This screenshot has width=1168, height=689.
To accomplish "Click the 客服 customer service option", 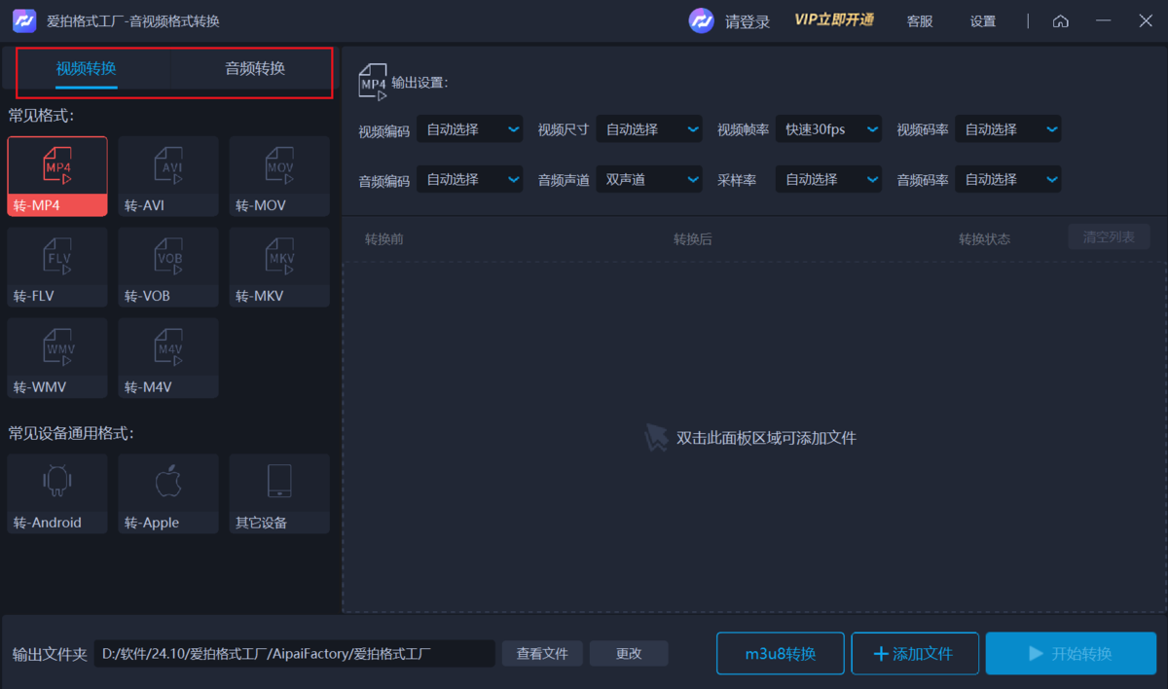I will [x=918, y=20].
